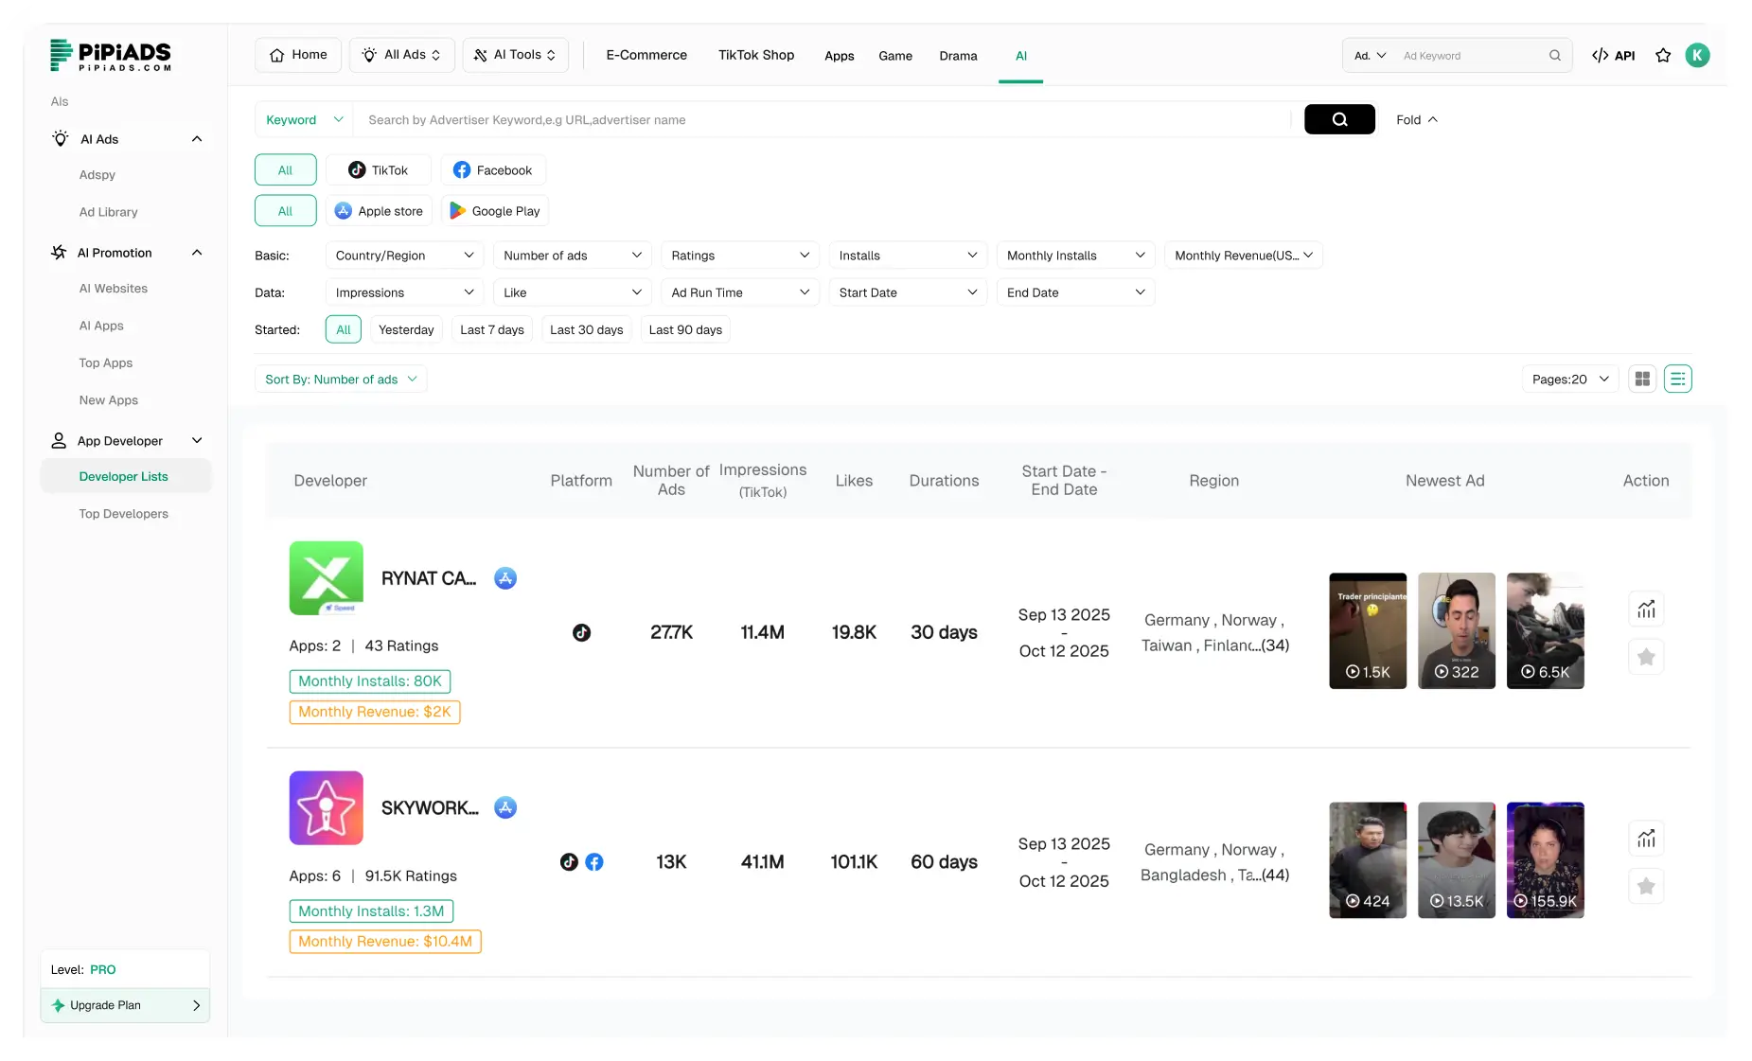1752x1061 pixels.
Task: Click the analytics chart icon for RYNAT CA
Action: point(1646,609)
